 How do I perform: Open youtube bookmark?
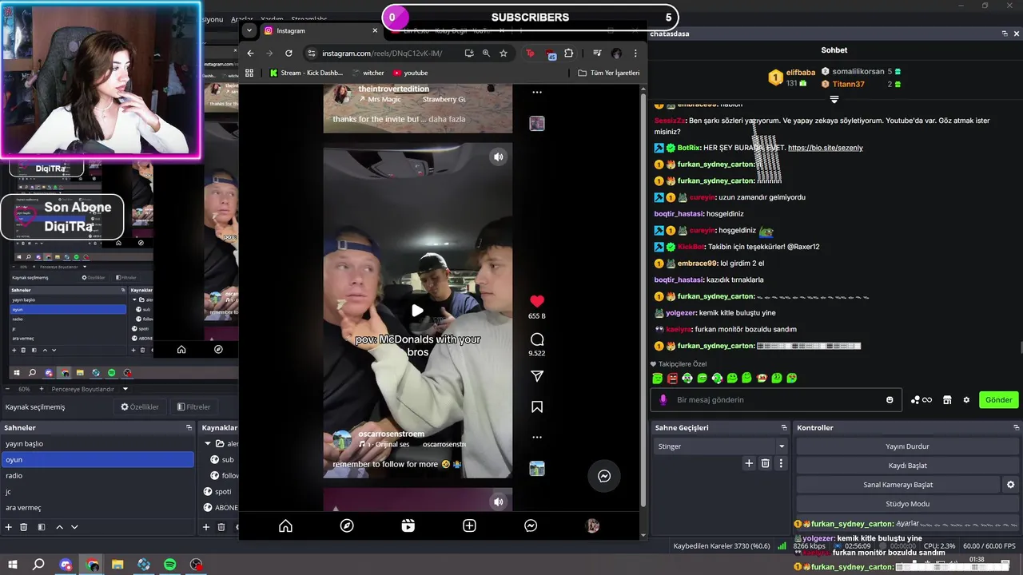410,73
